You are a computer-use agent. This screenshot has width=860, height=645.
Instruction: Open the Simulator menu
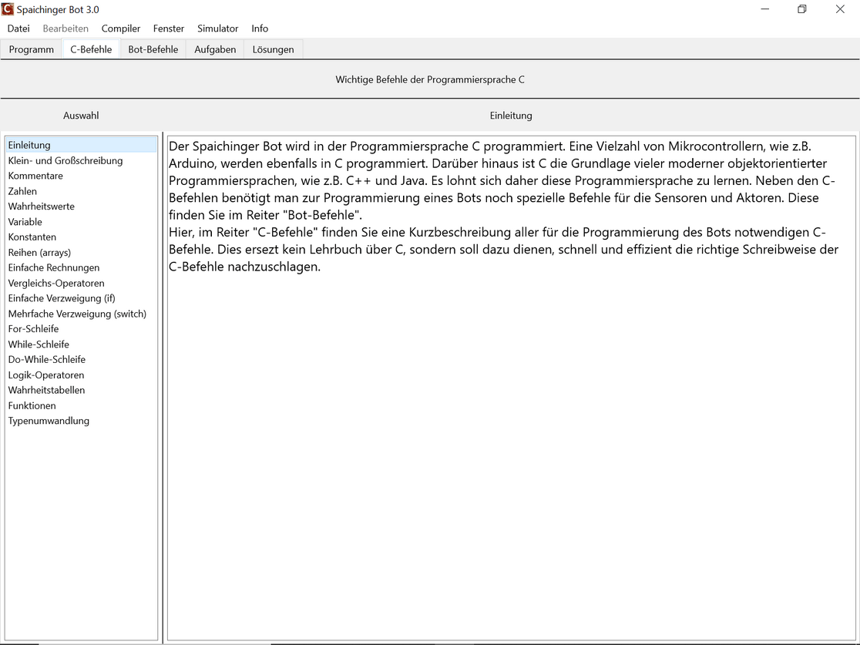217,29
